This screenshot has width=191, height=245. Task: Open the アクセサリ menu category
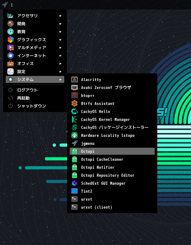[35, 16]
